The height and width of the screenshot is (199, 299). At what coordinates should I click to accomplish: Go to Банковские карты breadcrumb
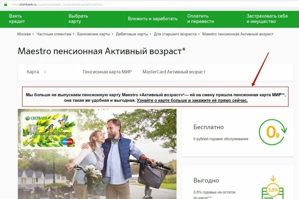pyautogui.click(x=94, y=34)
